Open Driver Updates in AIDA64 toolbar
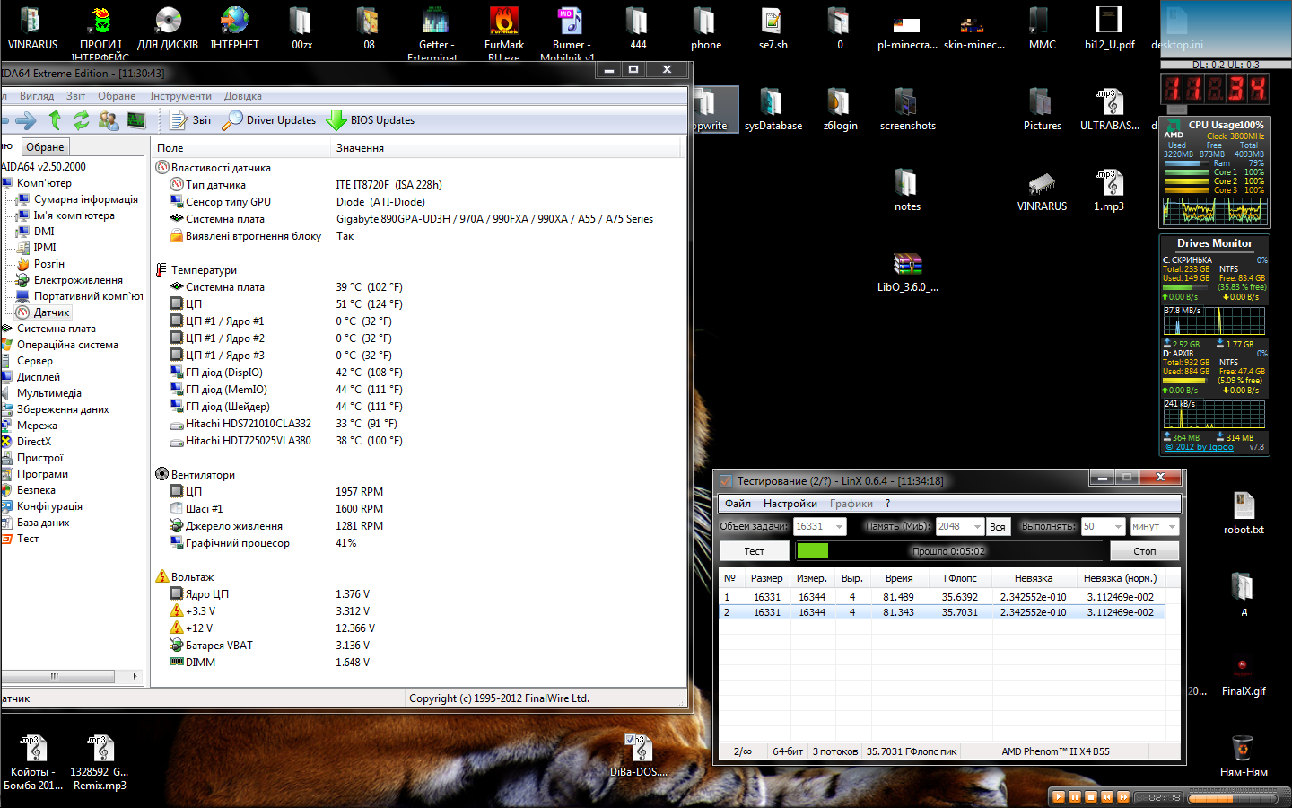The image size is (1292, 808). click(x=269, y=120)
